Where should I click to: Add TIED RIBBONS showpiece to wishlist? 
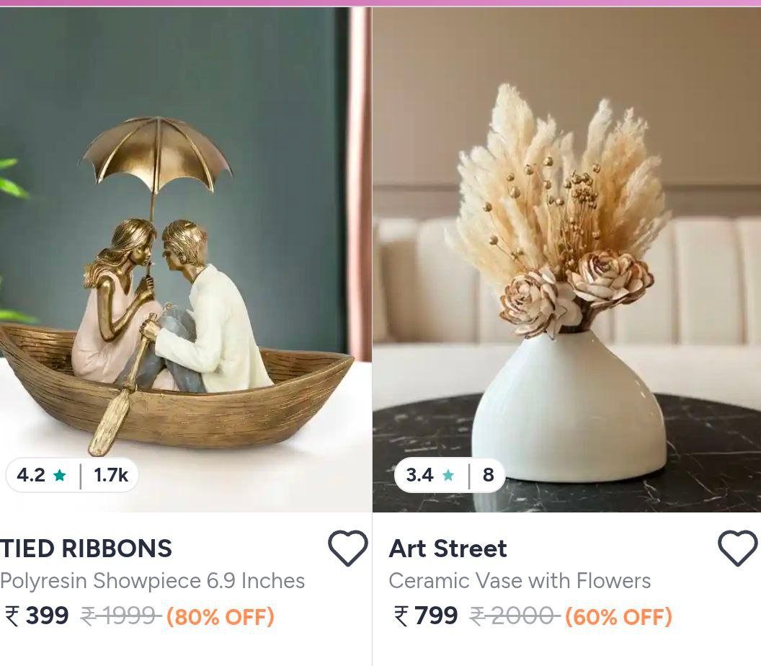pos(347,548)
